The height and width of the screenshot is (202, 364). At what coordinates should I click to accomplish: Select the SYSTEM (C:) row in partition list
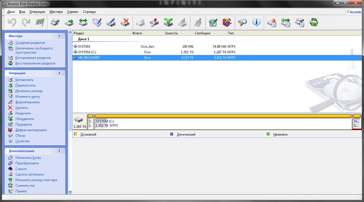[217, 52]
